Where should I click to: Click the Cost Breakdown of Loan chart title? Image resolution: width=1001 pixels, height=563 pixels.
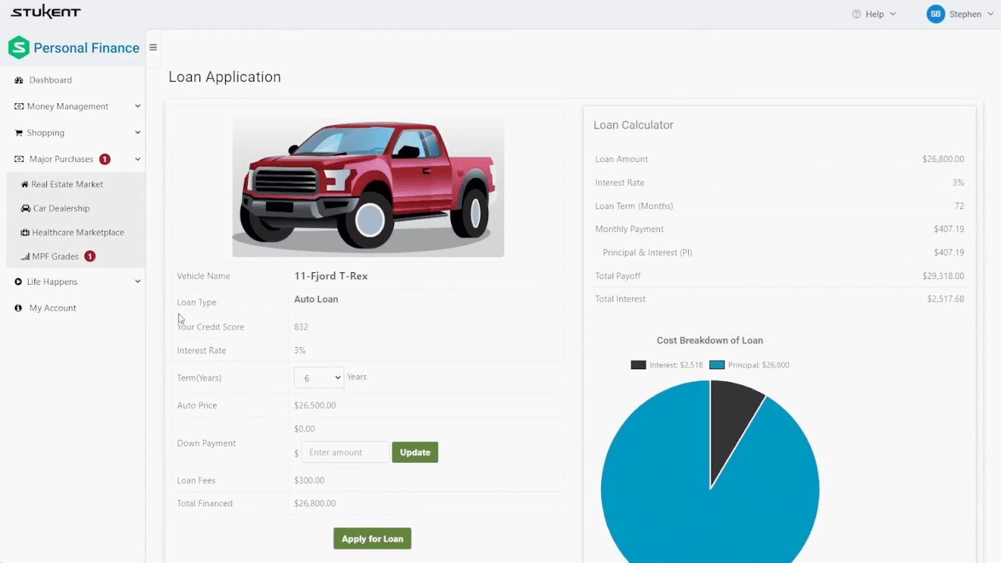click(709, 340)
